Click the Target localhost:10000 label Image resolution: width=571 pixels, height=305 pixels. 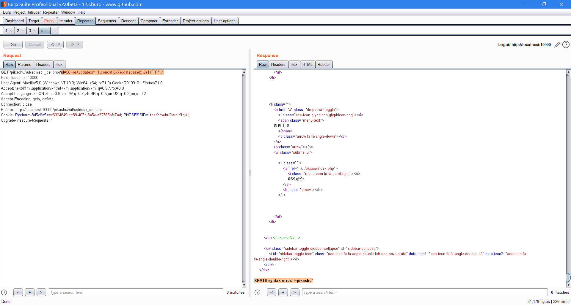tap(524, 45)
